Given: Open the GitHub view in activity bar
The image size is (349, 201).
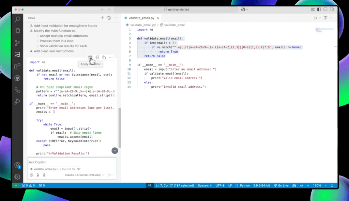Looking at the screenshot, I should click(17, 78).
